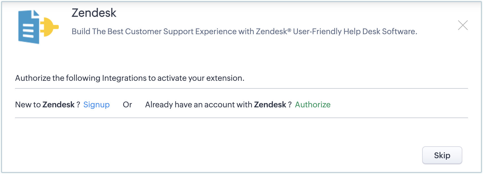483x174 pixels.
Task: Click the 'Authorize the following Integrations' instruction
Action: click(x=129, y=78)
